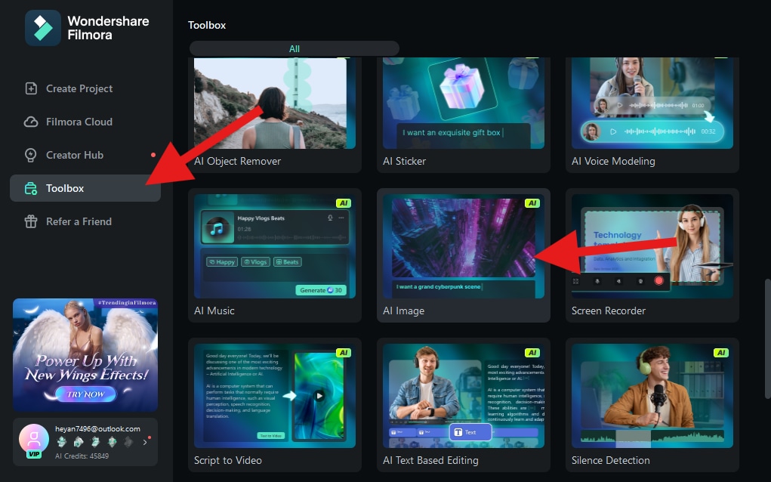Select Toolbox in the sidebar
The width and height of the screenshot is (771, 482).
(85, 188)
